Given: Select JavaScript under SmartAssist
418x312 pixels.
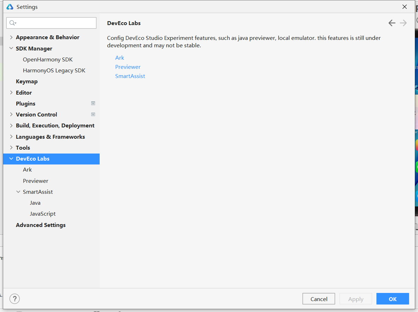Looking at the screenshot, I should pos(43,214).
